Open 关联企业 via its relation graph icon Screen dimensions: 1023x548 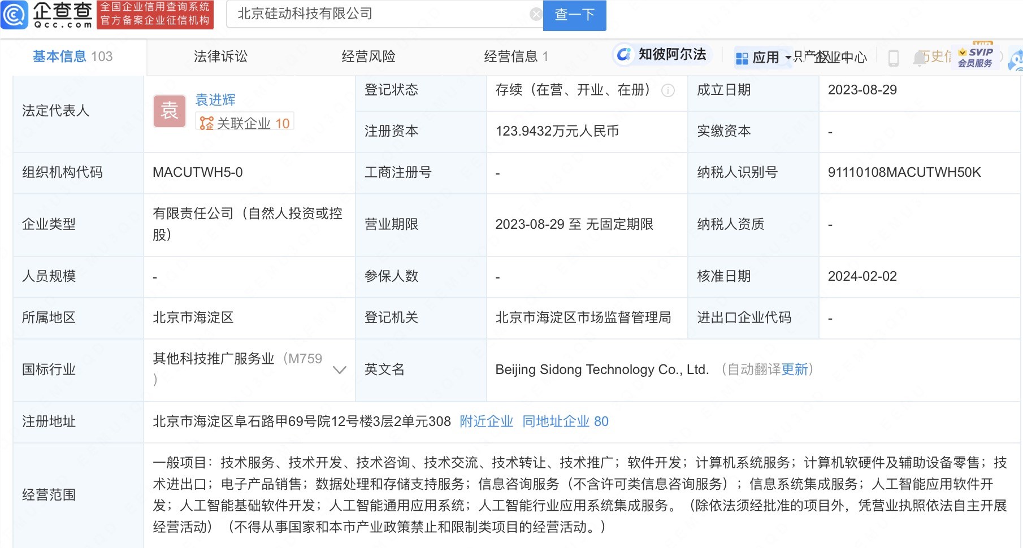point(206,122)
